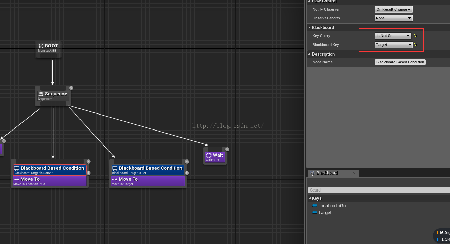Click execution index badge 0 on Sequence node
450x244 pixels.
71,88
